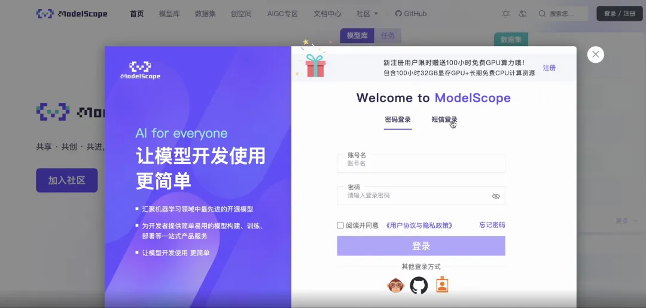Open the 模型库 nav item
The height and width of the screenshot is (308, 646).
(x=169, y=14)
